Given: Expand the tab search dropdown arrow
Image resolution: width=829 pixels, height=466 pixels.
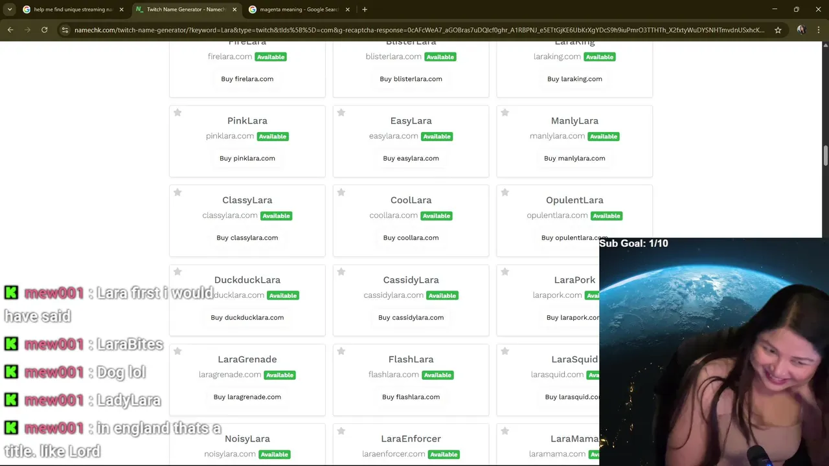Looking at the screenshot, I should (10, 10).
